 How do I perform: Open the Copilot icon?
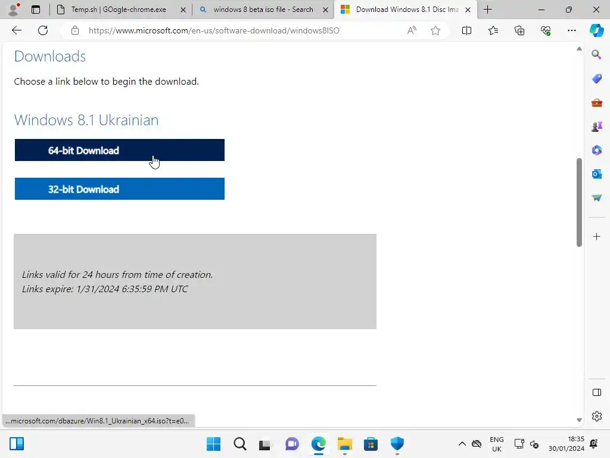596,30
